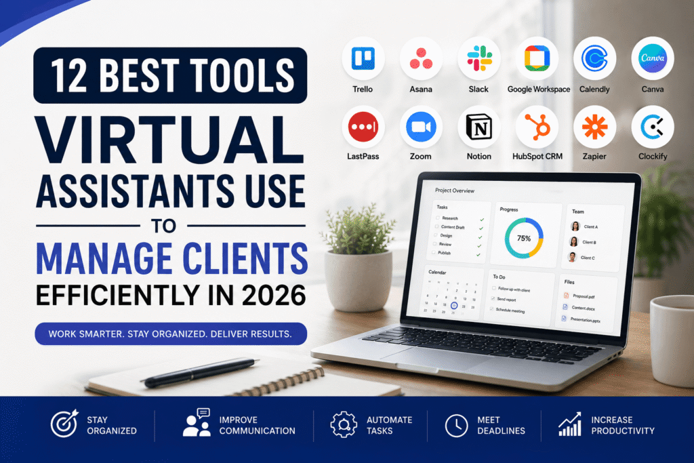
Task: Toggle the Research task checkbox
Action: tap(438, 218)
